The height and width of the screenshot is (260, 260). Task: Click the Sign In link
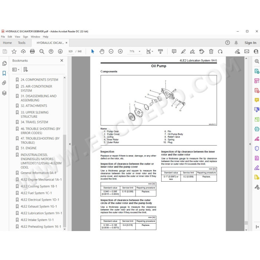[250, 43]
